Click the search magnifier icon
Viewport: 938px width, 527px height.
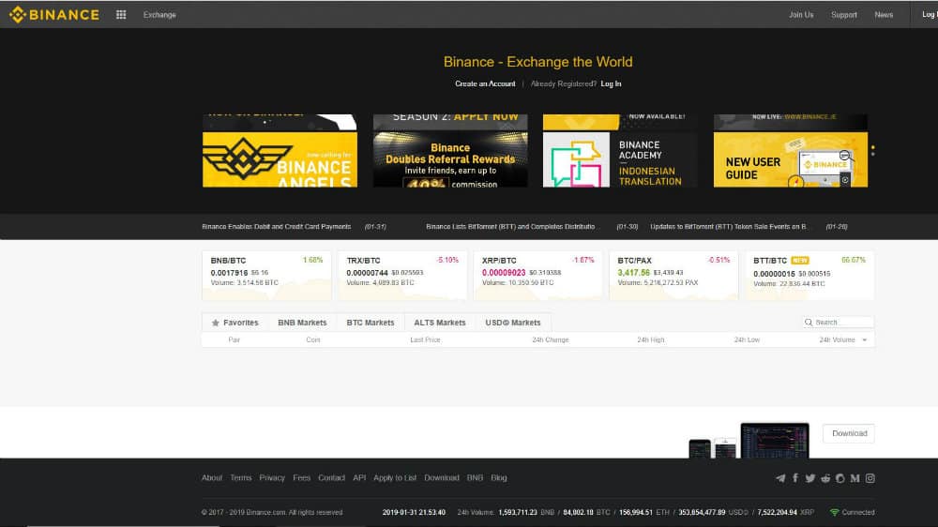pyautogui.click(x=809, y=323)
